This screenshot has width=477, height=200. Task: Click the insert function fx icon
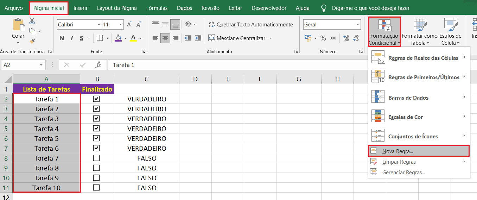click(x=98, y=65)
